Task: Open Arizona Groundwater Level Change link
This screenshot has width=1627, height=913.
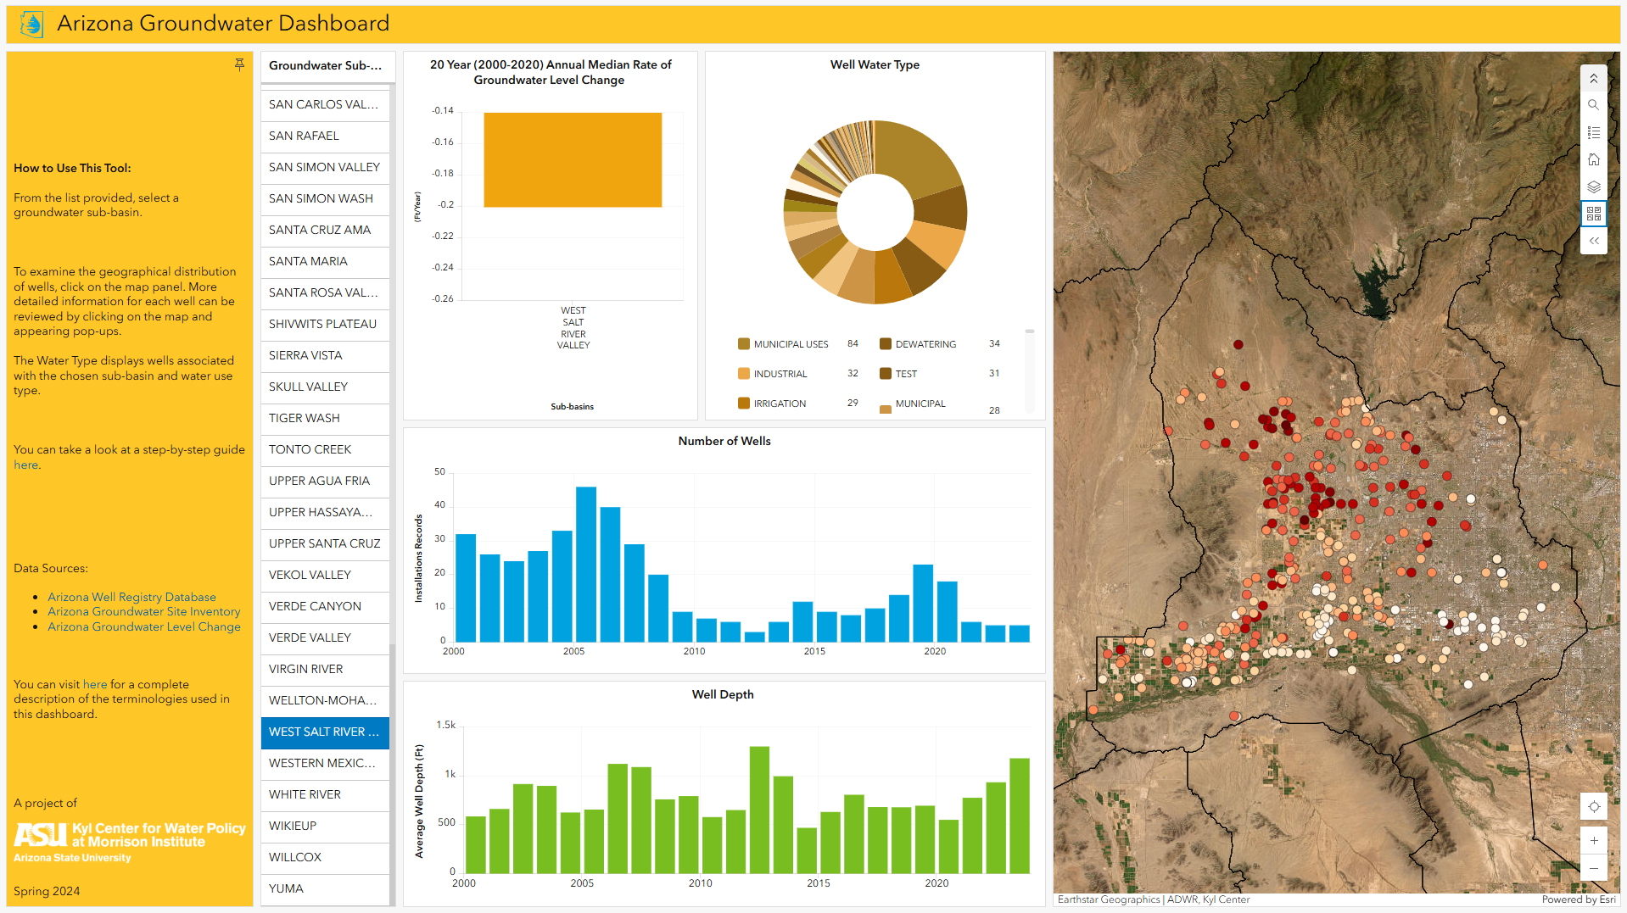Action: click(143, 626)
